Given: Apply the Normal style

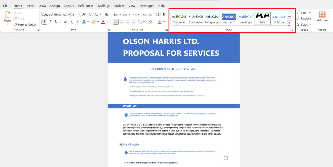Looking at the screenshot, I should tap(179, 19).
